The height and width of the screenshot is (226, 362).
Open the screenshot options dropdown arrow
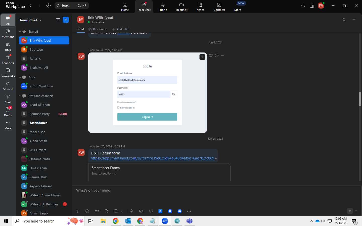coord(122,211)
